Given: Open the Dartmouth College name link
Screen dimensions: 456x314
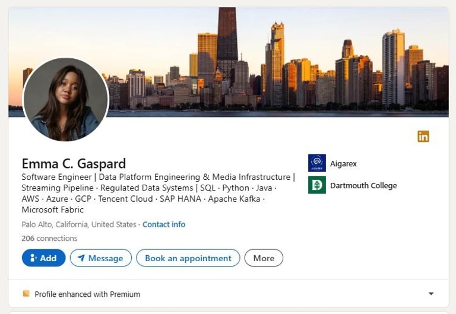Looking at the screenshot, I should point(363,185).
